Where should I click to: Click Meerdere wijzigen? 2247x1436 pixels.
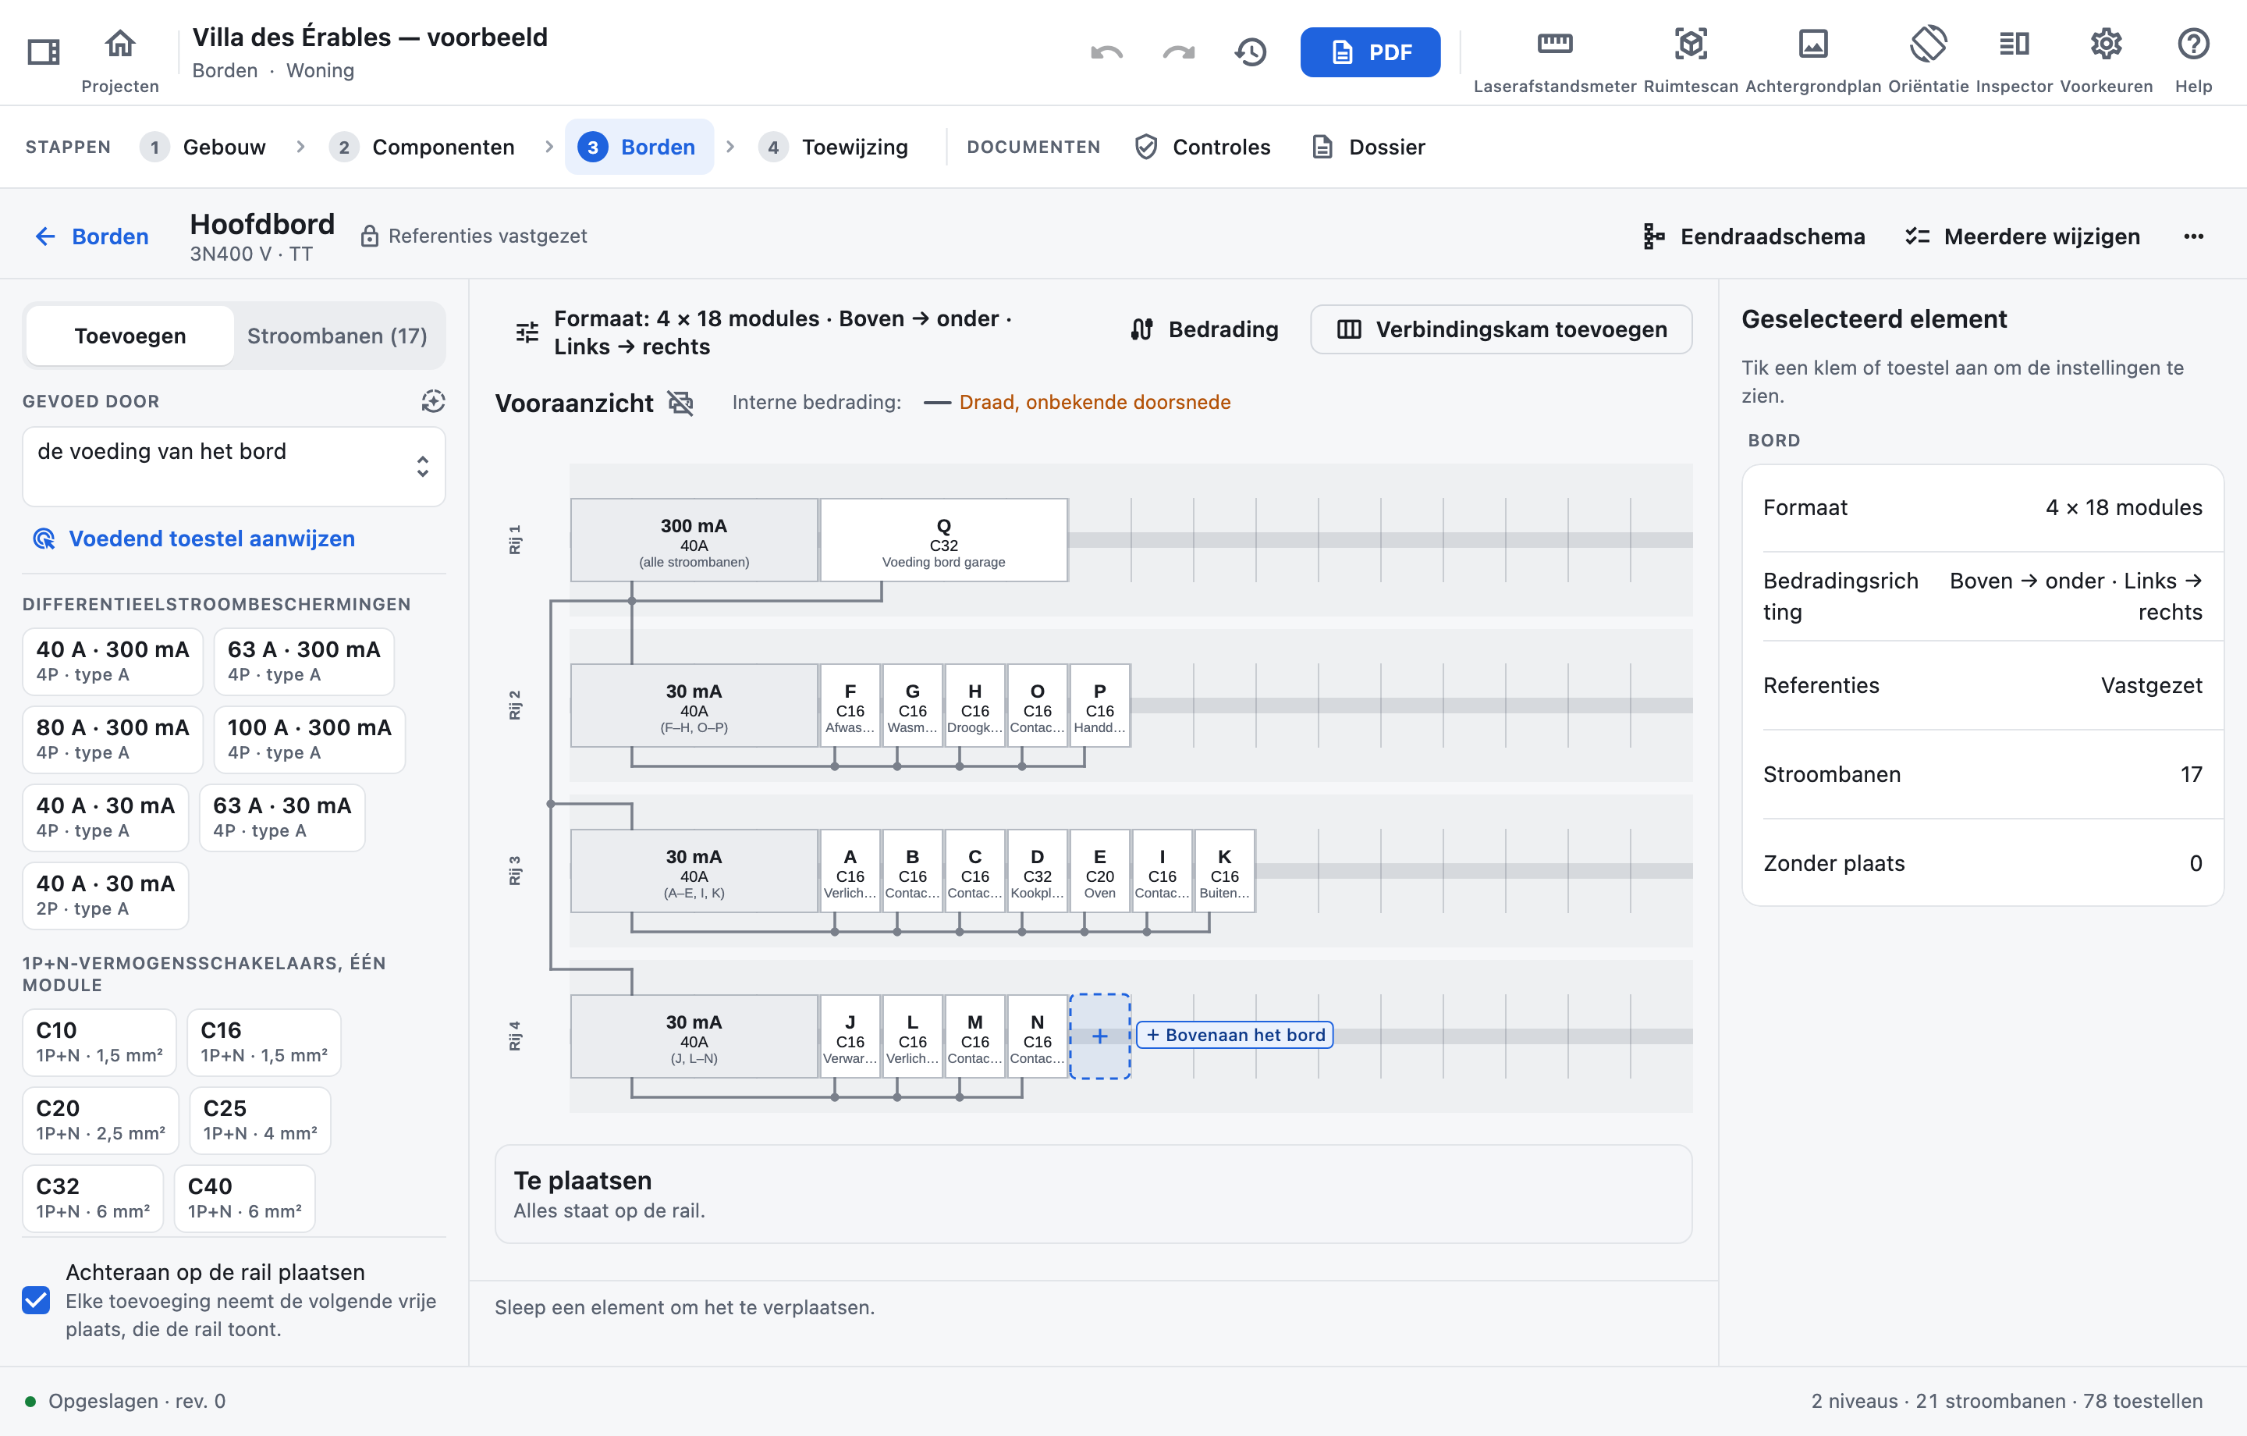coord(2022,236)
